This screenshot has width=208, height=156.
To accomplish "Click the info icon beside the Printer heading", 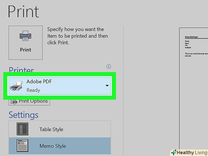I will coord(109,67).
